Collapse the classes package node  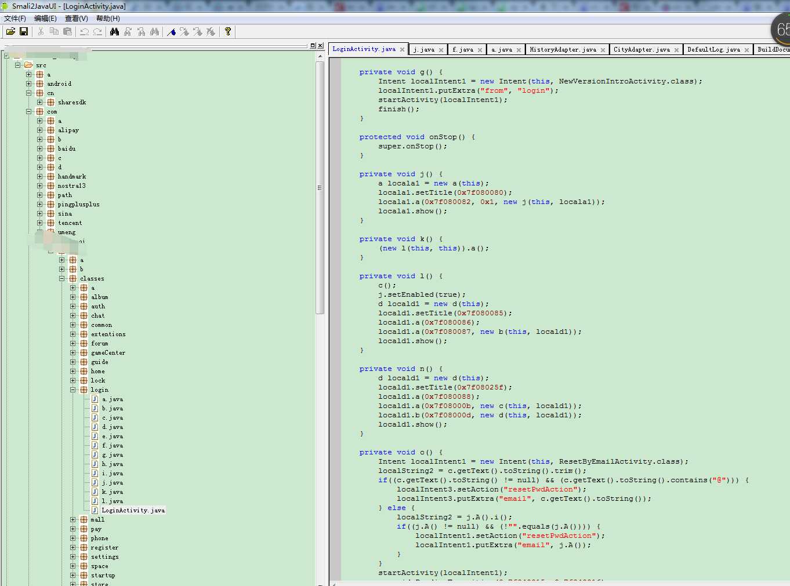pos(61,278)
